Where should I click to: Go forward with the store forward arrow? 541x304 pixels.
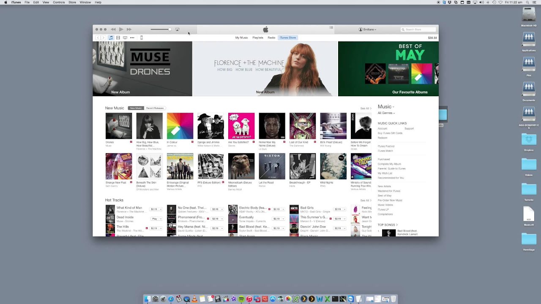pos(103,38)
